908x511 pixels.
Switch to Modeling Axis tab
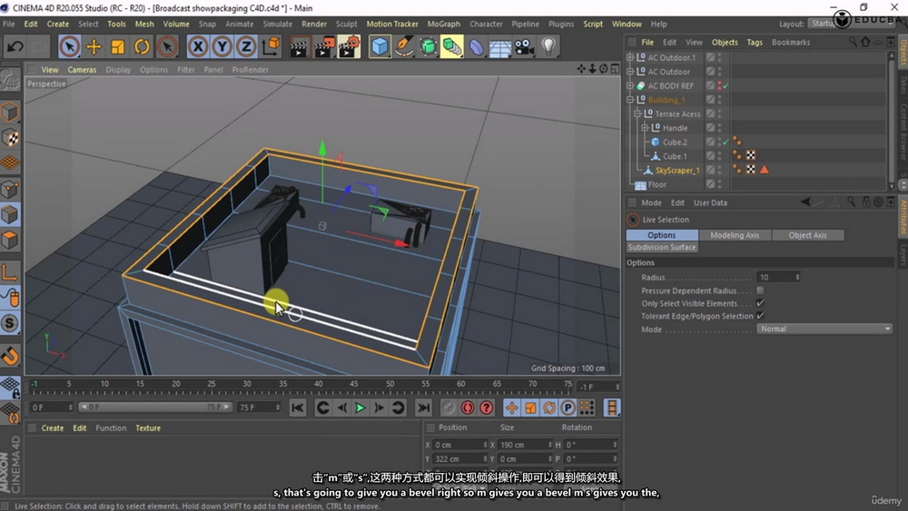coord(735,235)
